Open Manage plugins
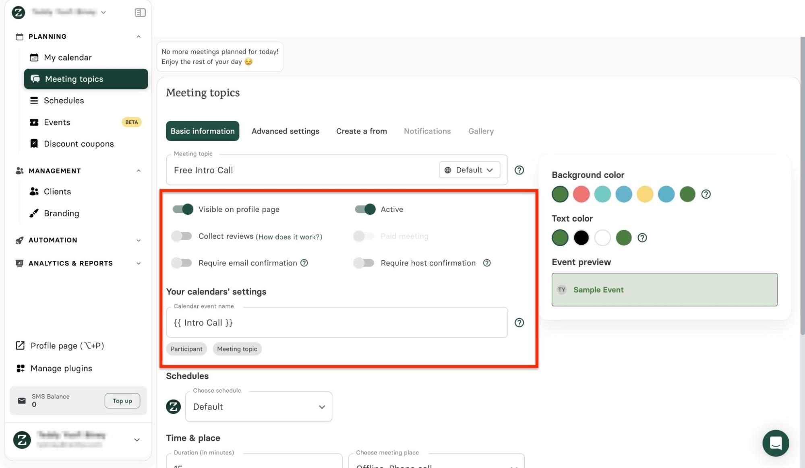Image resolution: width=805 pixels, height=468 pixels. 61,368
